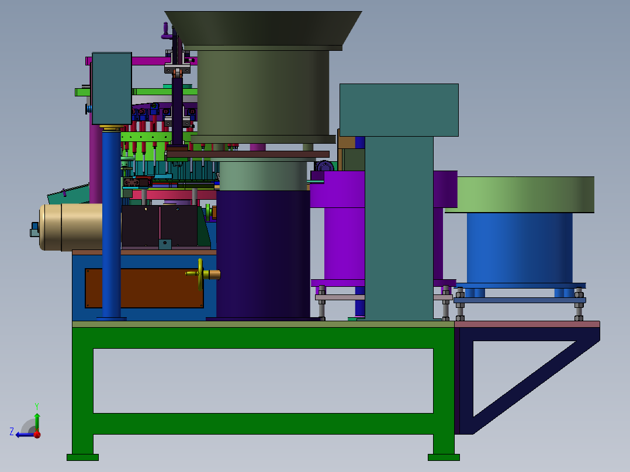This screenshot has height=472, width=630.
Task: Select the pink top plate above navy bracket
Action: click(527, 324)
